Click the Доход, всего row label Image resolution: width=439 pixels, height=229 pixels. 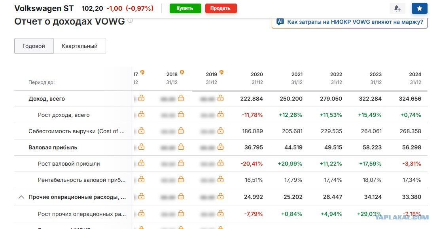[47, 99]
